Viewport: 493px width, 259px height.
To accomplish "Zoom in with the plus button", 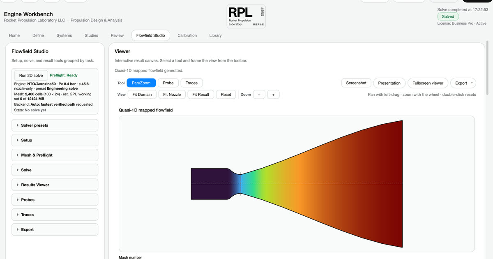I will coord(273,95).
